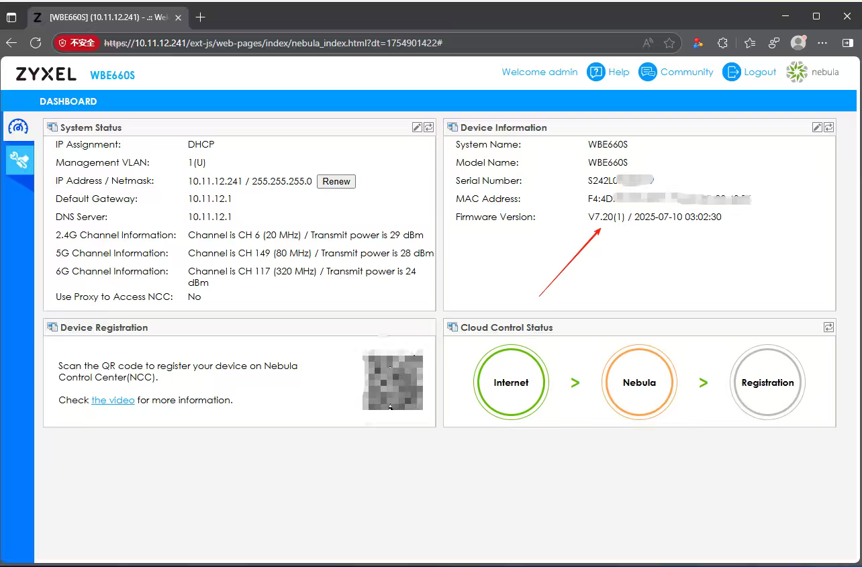Open the browser Extensions puzzle icon
This screenshot has width=862, height=567.
click(x=722, y=43)
